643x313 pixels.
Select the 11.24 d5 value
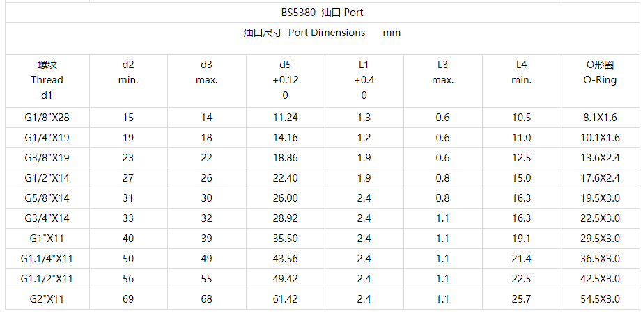[x=286, y=118]
